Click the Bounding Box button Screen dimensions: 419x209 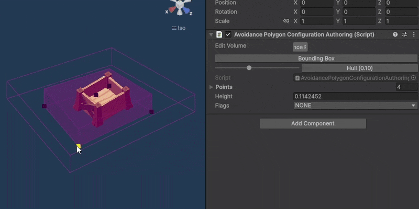pos(316,59)
